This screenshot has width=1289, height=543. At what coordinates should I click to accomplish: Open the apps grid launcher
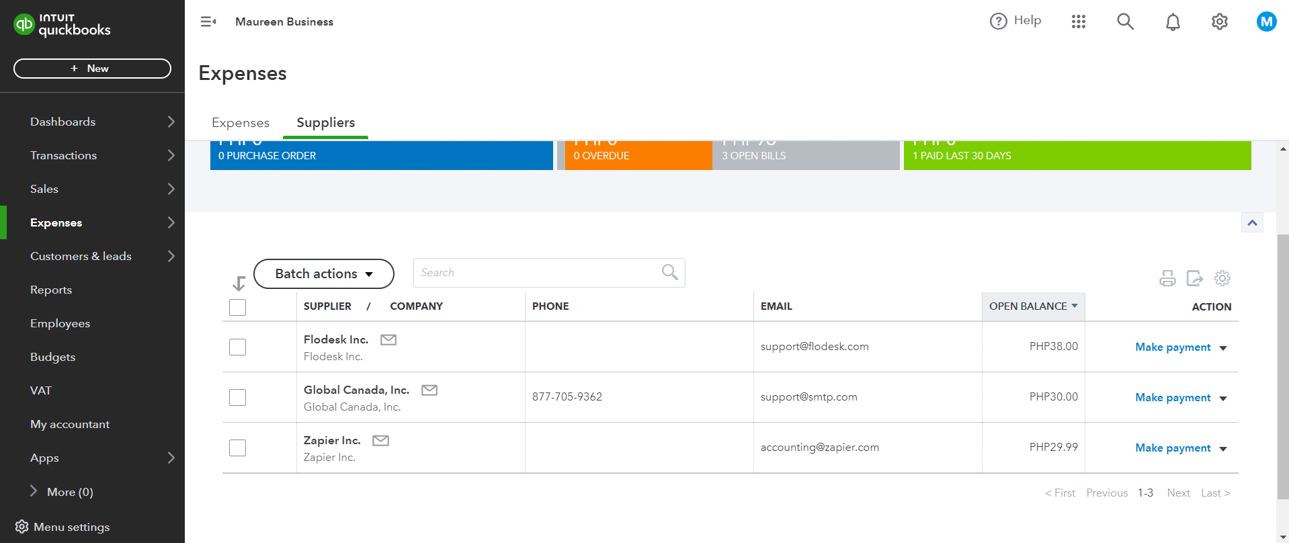(x=1079, y=22)
